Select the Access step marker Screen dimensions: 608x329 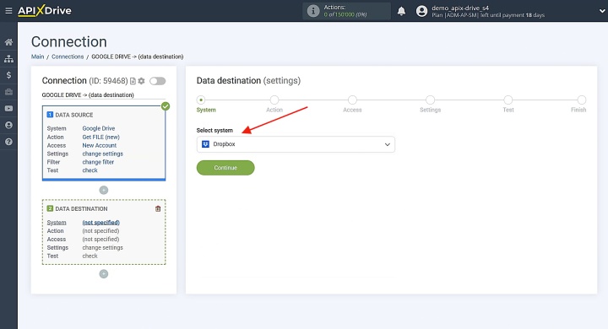pyautogui.click(x=352, y=100)
